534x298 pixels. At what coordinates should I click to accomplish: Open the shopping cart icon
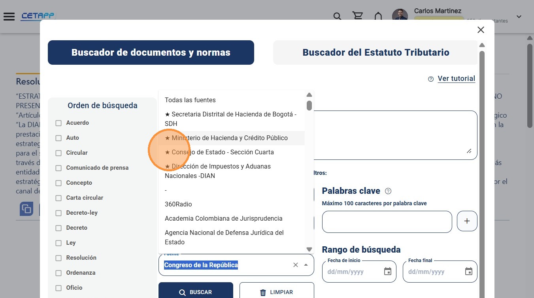(358, 16)
